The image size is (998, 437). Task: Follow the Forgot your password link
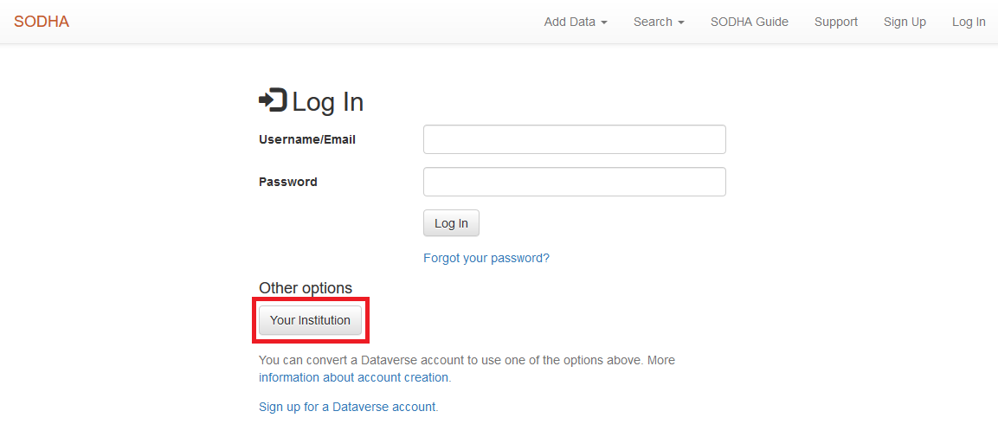(x=486, y=258)
